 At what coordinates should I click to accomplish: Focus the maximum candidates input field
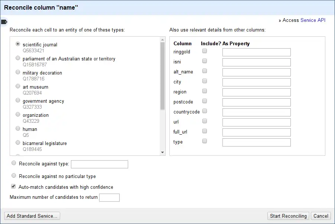coord(109,197)
